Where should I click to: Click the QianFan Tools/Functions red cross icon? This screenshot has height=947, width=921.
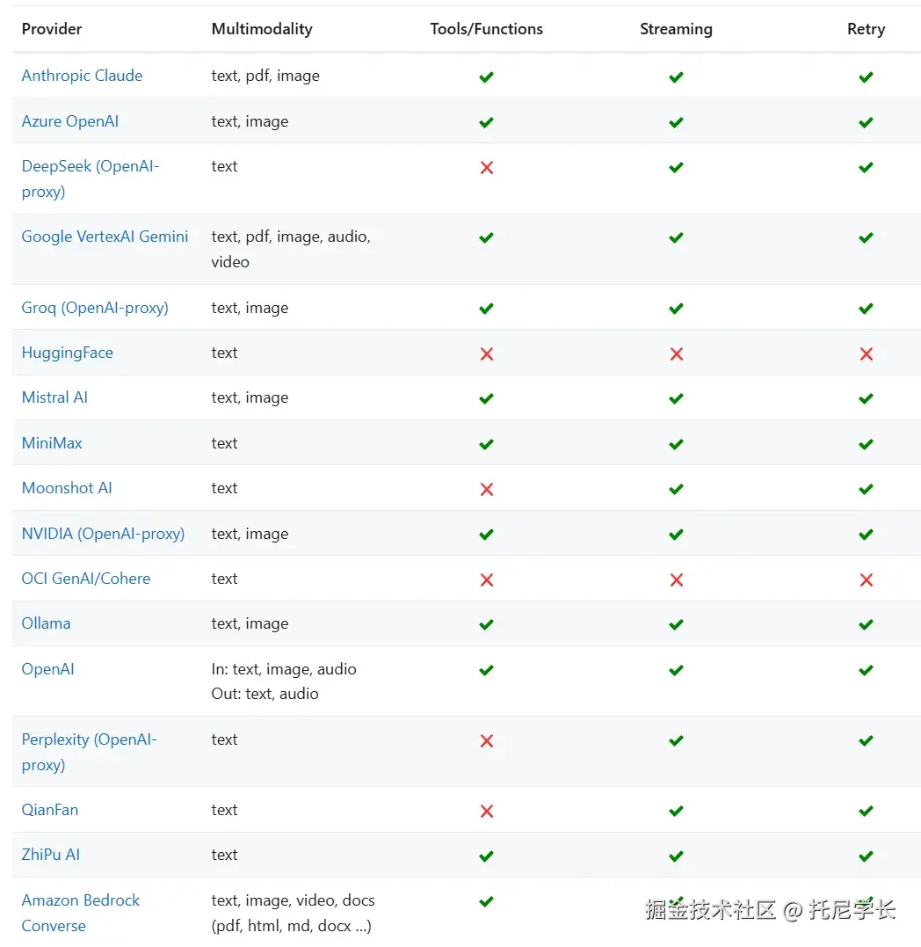pyautogui.click(x=486, y=811)
